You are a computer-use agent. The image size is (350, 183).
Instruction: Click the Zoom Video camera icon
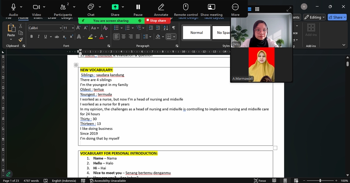pos(36,7)
